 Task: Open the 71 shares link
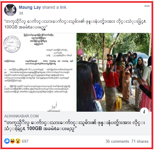[x=140, y=141]
